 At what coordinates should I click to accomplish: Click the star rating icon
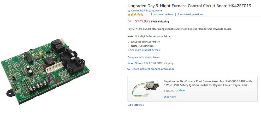point(135,14)
